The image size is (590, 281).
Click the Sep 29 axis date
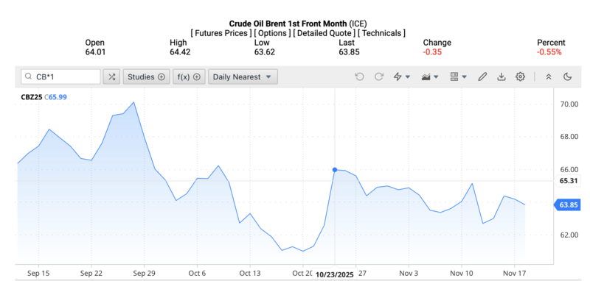coord(145,273)
